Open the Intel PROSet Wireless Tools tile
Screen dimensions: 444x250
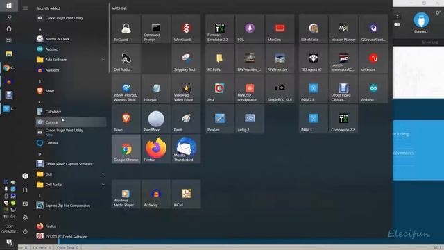coord(126,89)
